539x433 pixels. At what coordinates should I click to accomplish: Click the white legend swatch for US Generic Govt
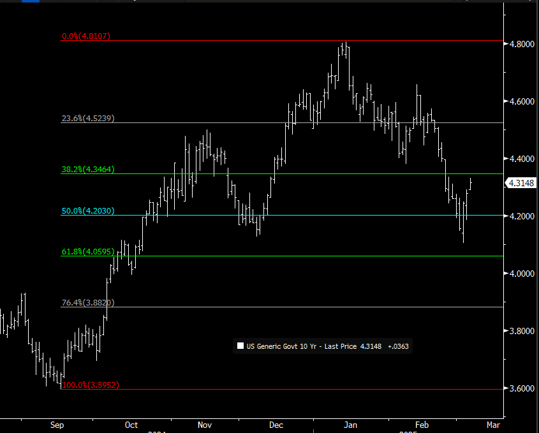(240, 346)
